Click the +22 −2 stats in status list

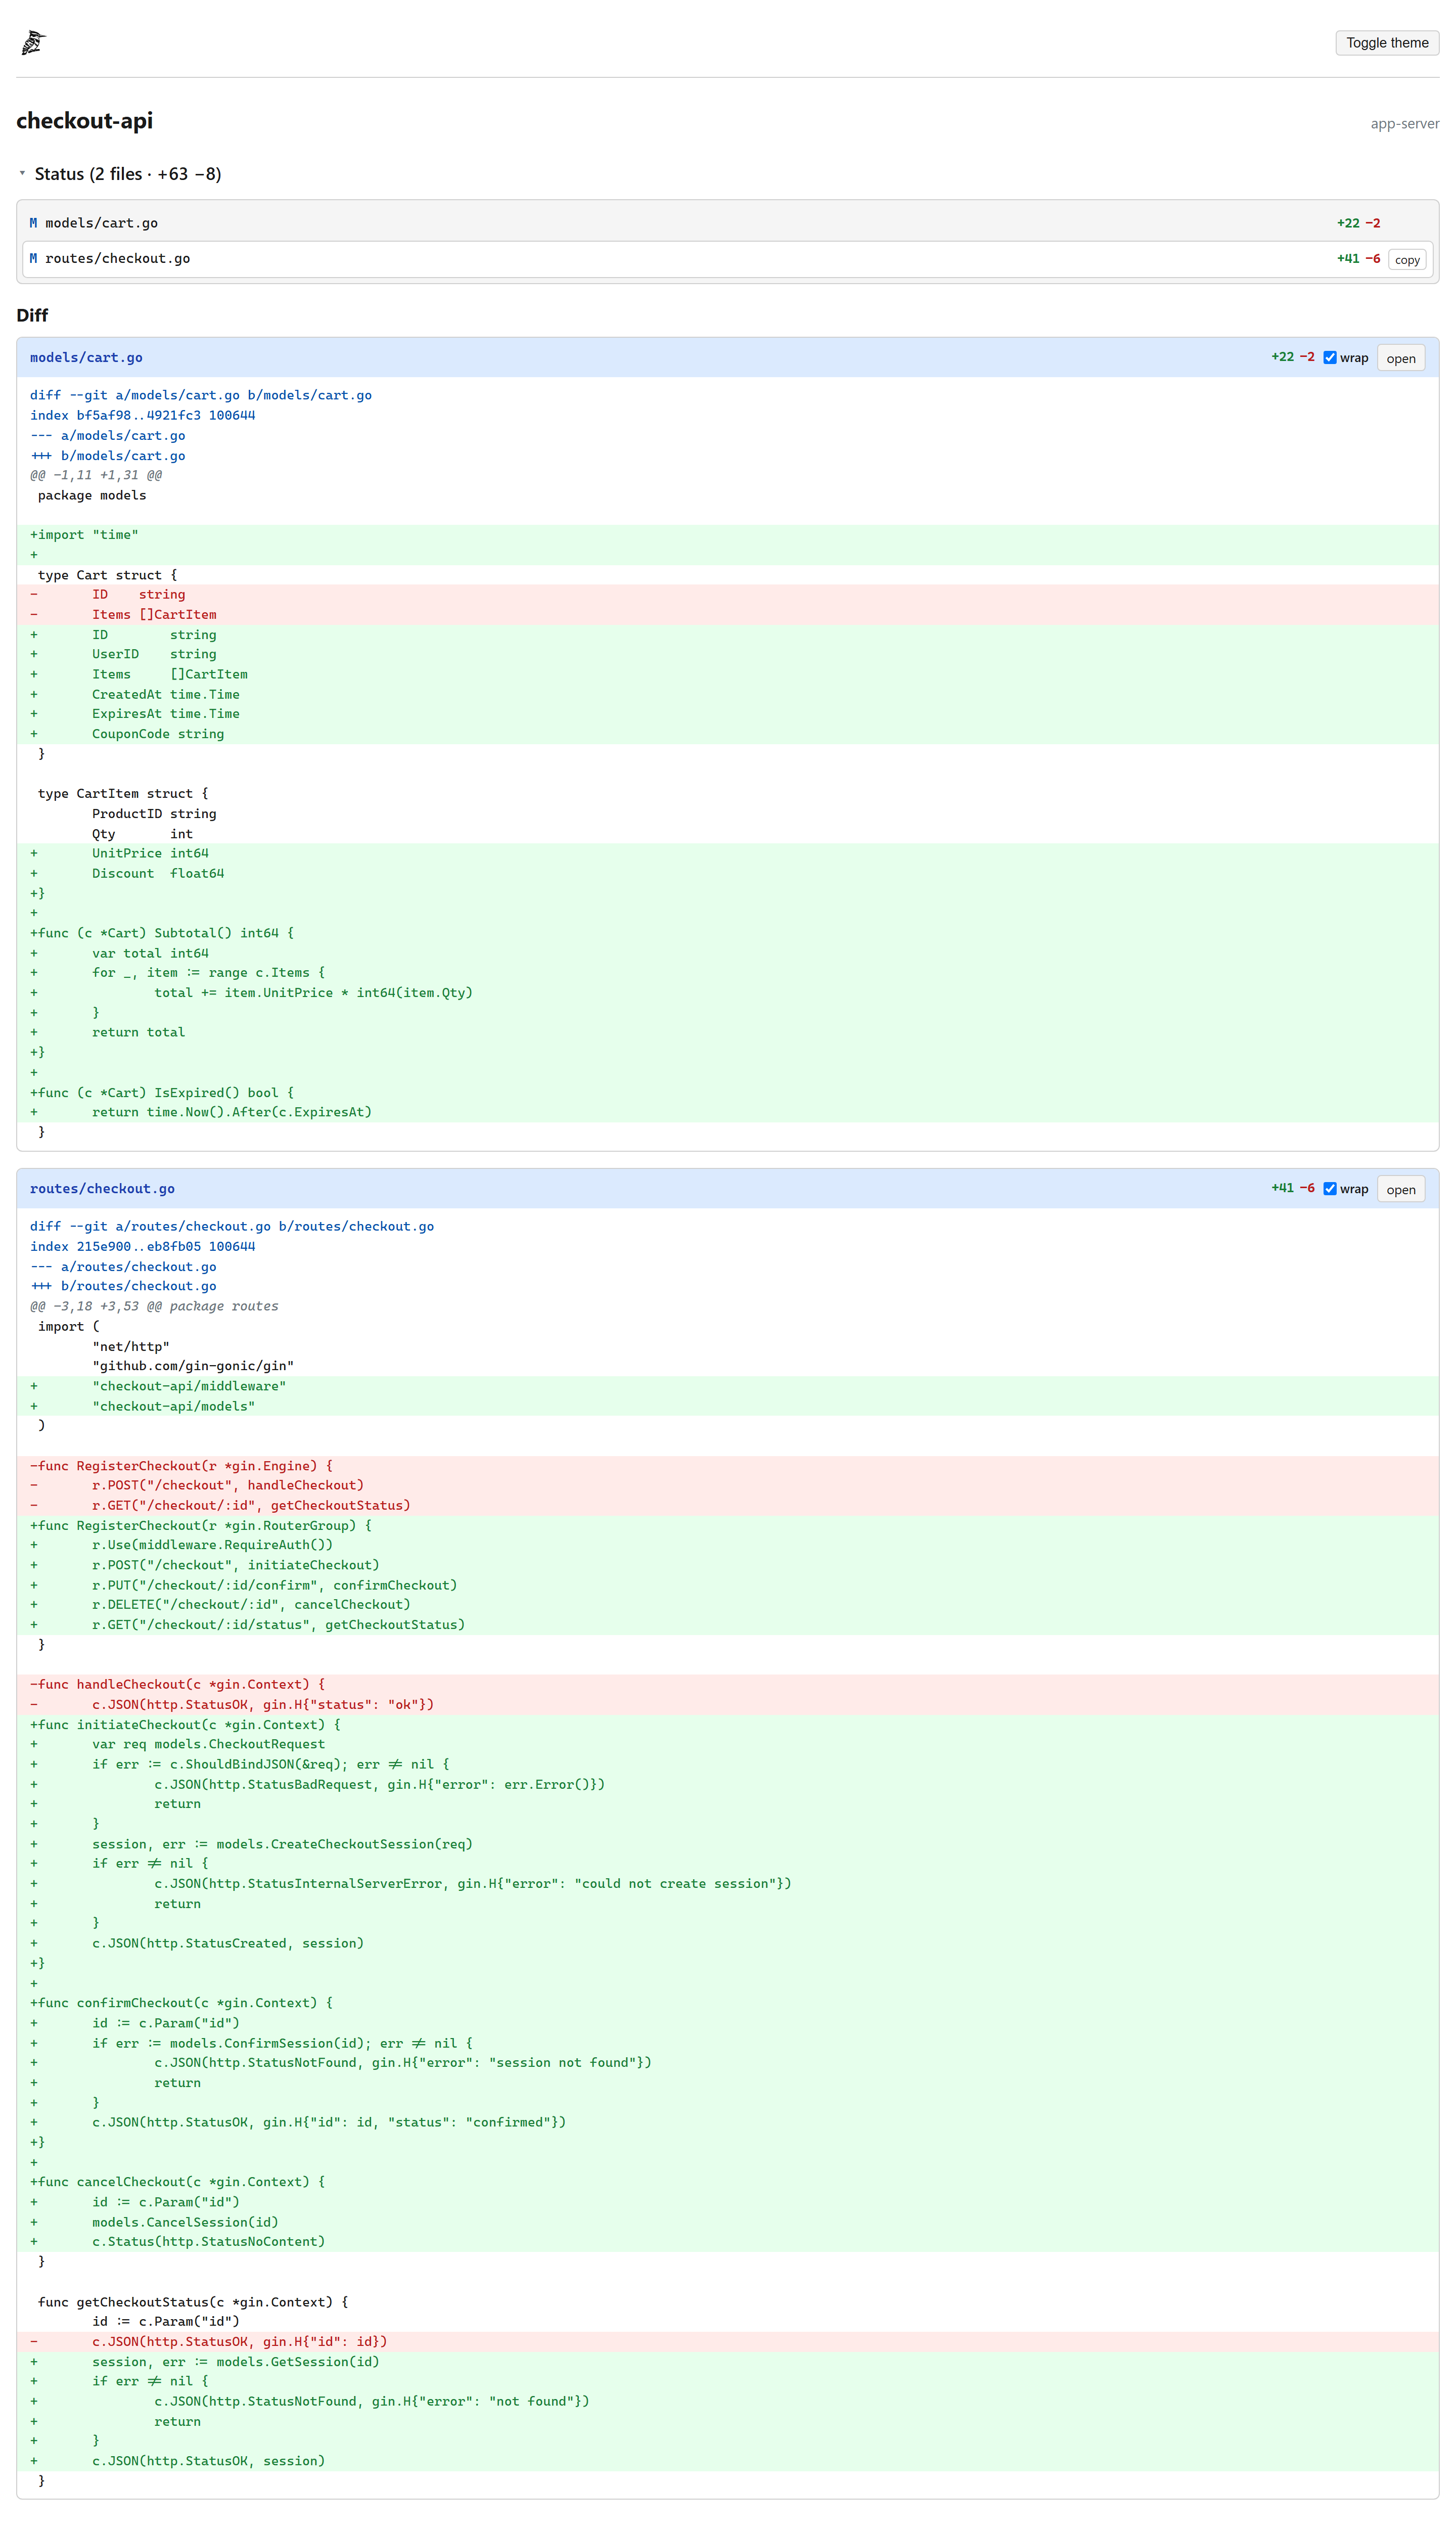tap(1358, 223)
